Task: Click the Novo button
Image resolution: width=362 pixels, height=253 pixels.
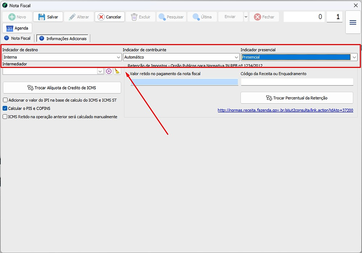Action: coord(17,17)
